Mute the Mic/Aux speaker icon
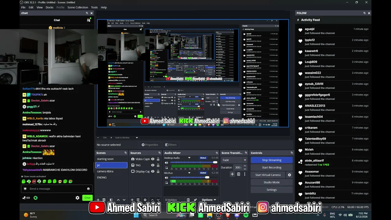Image resolution: width=391 pixels, height=220 pixels. 166,178
